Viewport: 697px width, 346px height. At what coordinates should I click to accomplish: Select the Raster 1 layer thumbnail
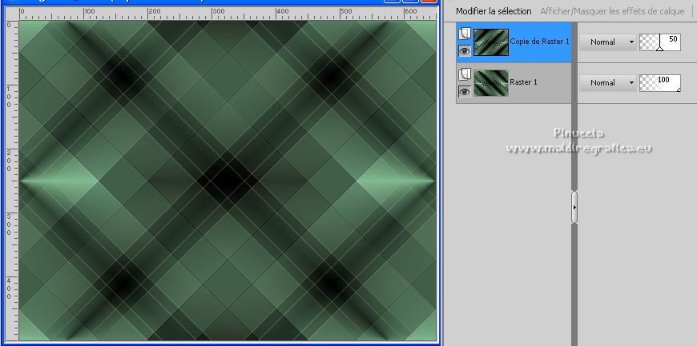[x=491, y=83]
